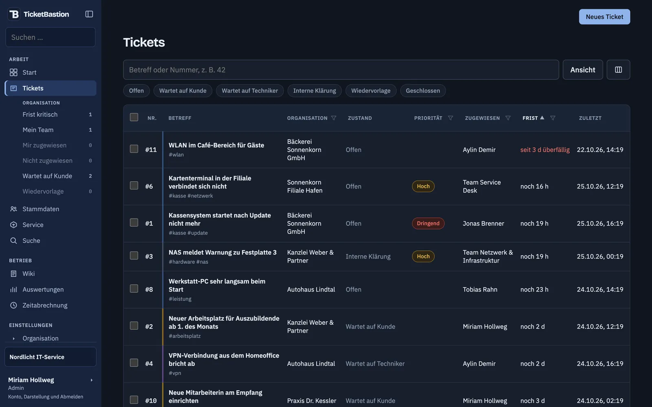
Task: Filter by Offen status chip
Action: (136, 91)
